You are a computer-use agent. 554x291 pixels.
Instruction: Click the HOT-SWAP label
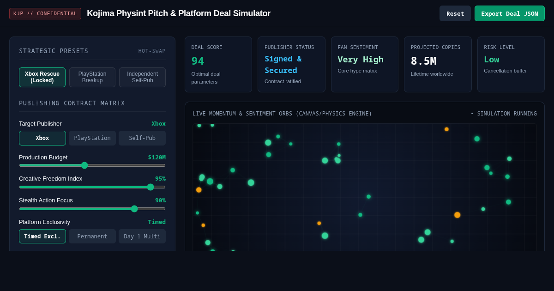pyautogui.click(x=152, y=51)
